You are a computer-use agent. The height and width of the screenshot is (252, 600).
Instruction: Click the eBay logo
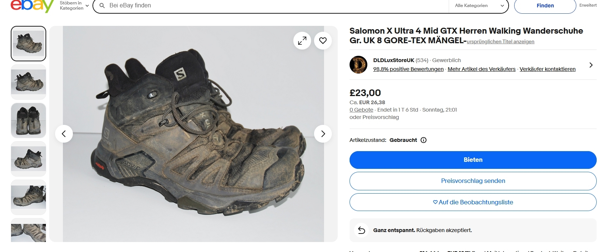point(32,6)
